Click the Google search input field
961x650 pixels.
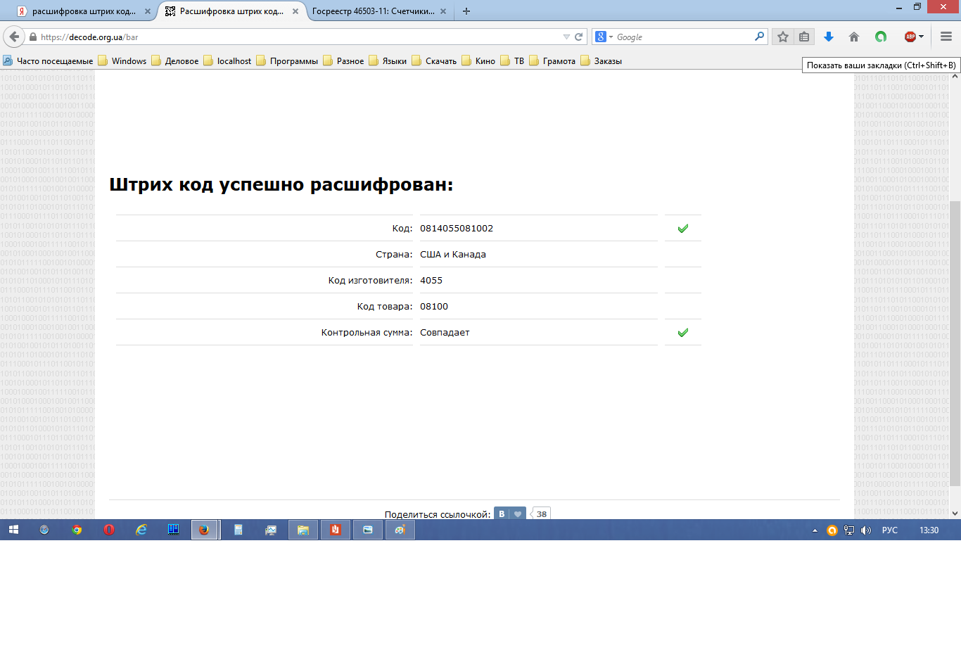tap(682, 37)
